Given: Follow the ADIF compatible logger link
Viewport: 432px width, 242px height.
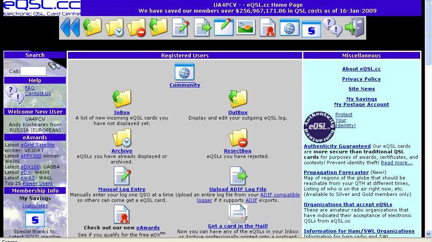Looking at the screenshot, I should click(280, 195).
